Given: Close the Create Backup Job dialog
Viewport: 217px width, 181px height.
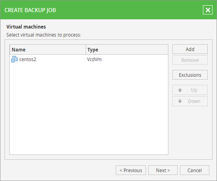Looking at the screenshot, I should [x=208, y=10].
